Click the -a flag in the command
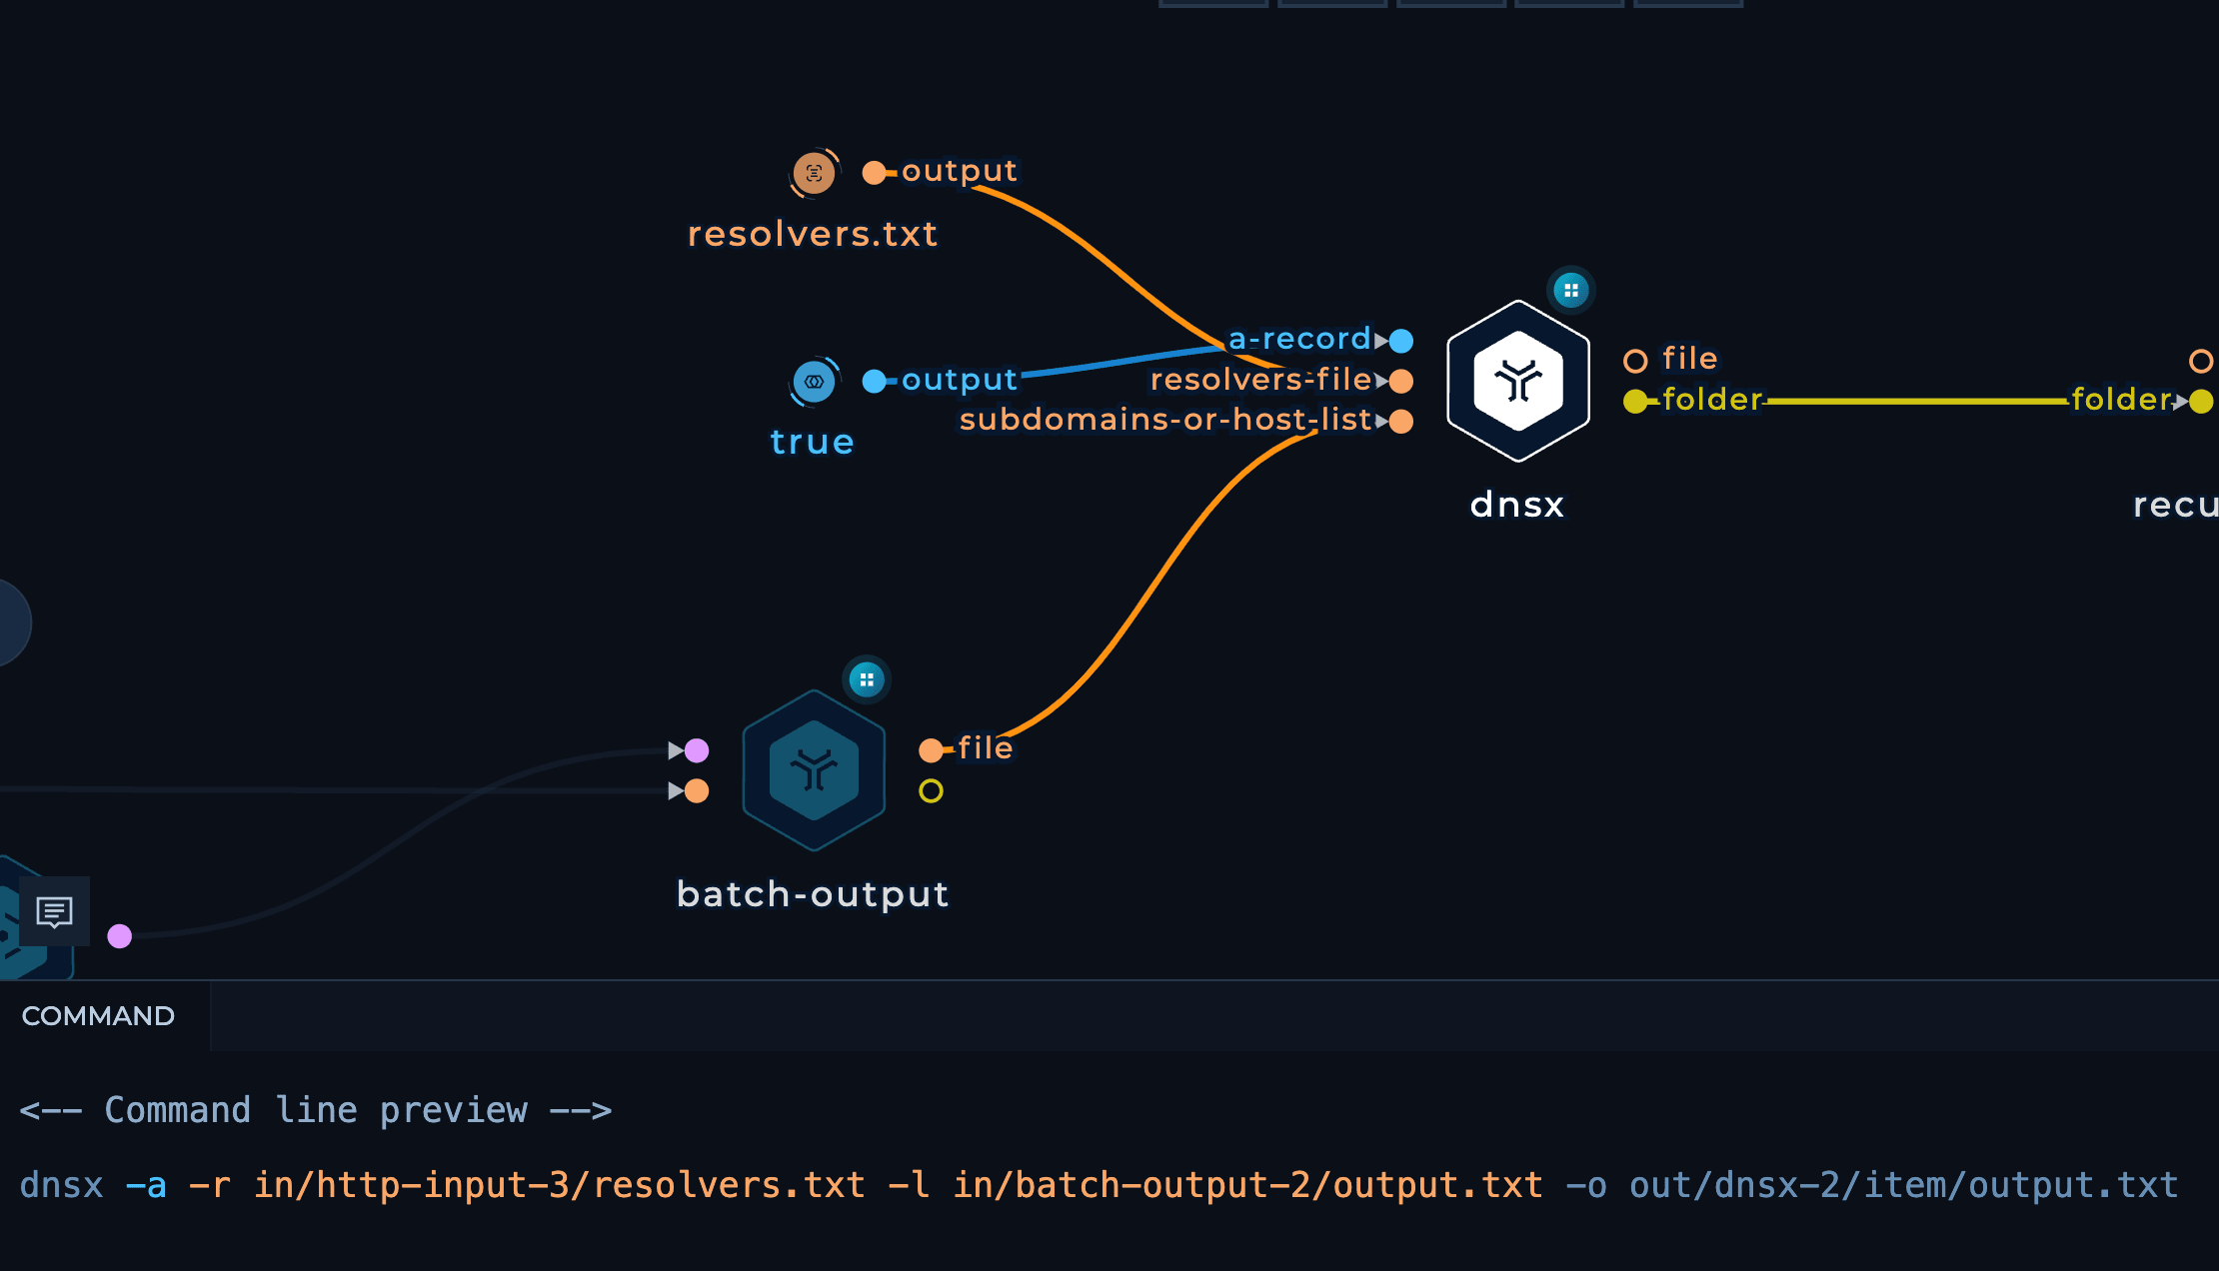2219x1271 pixels. click(x=146, y=1185)
